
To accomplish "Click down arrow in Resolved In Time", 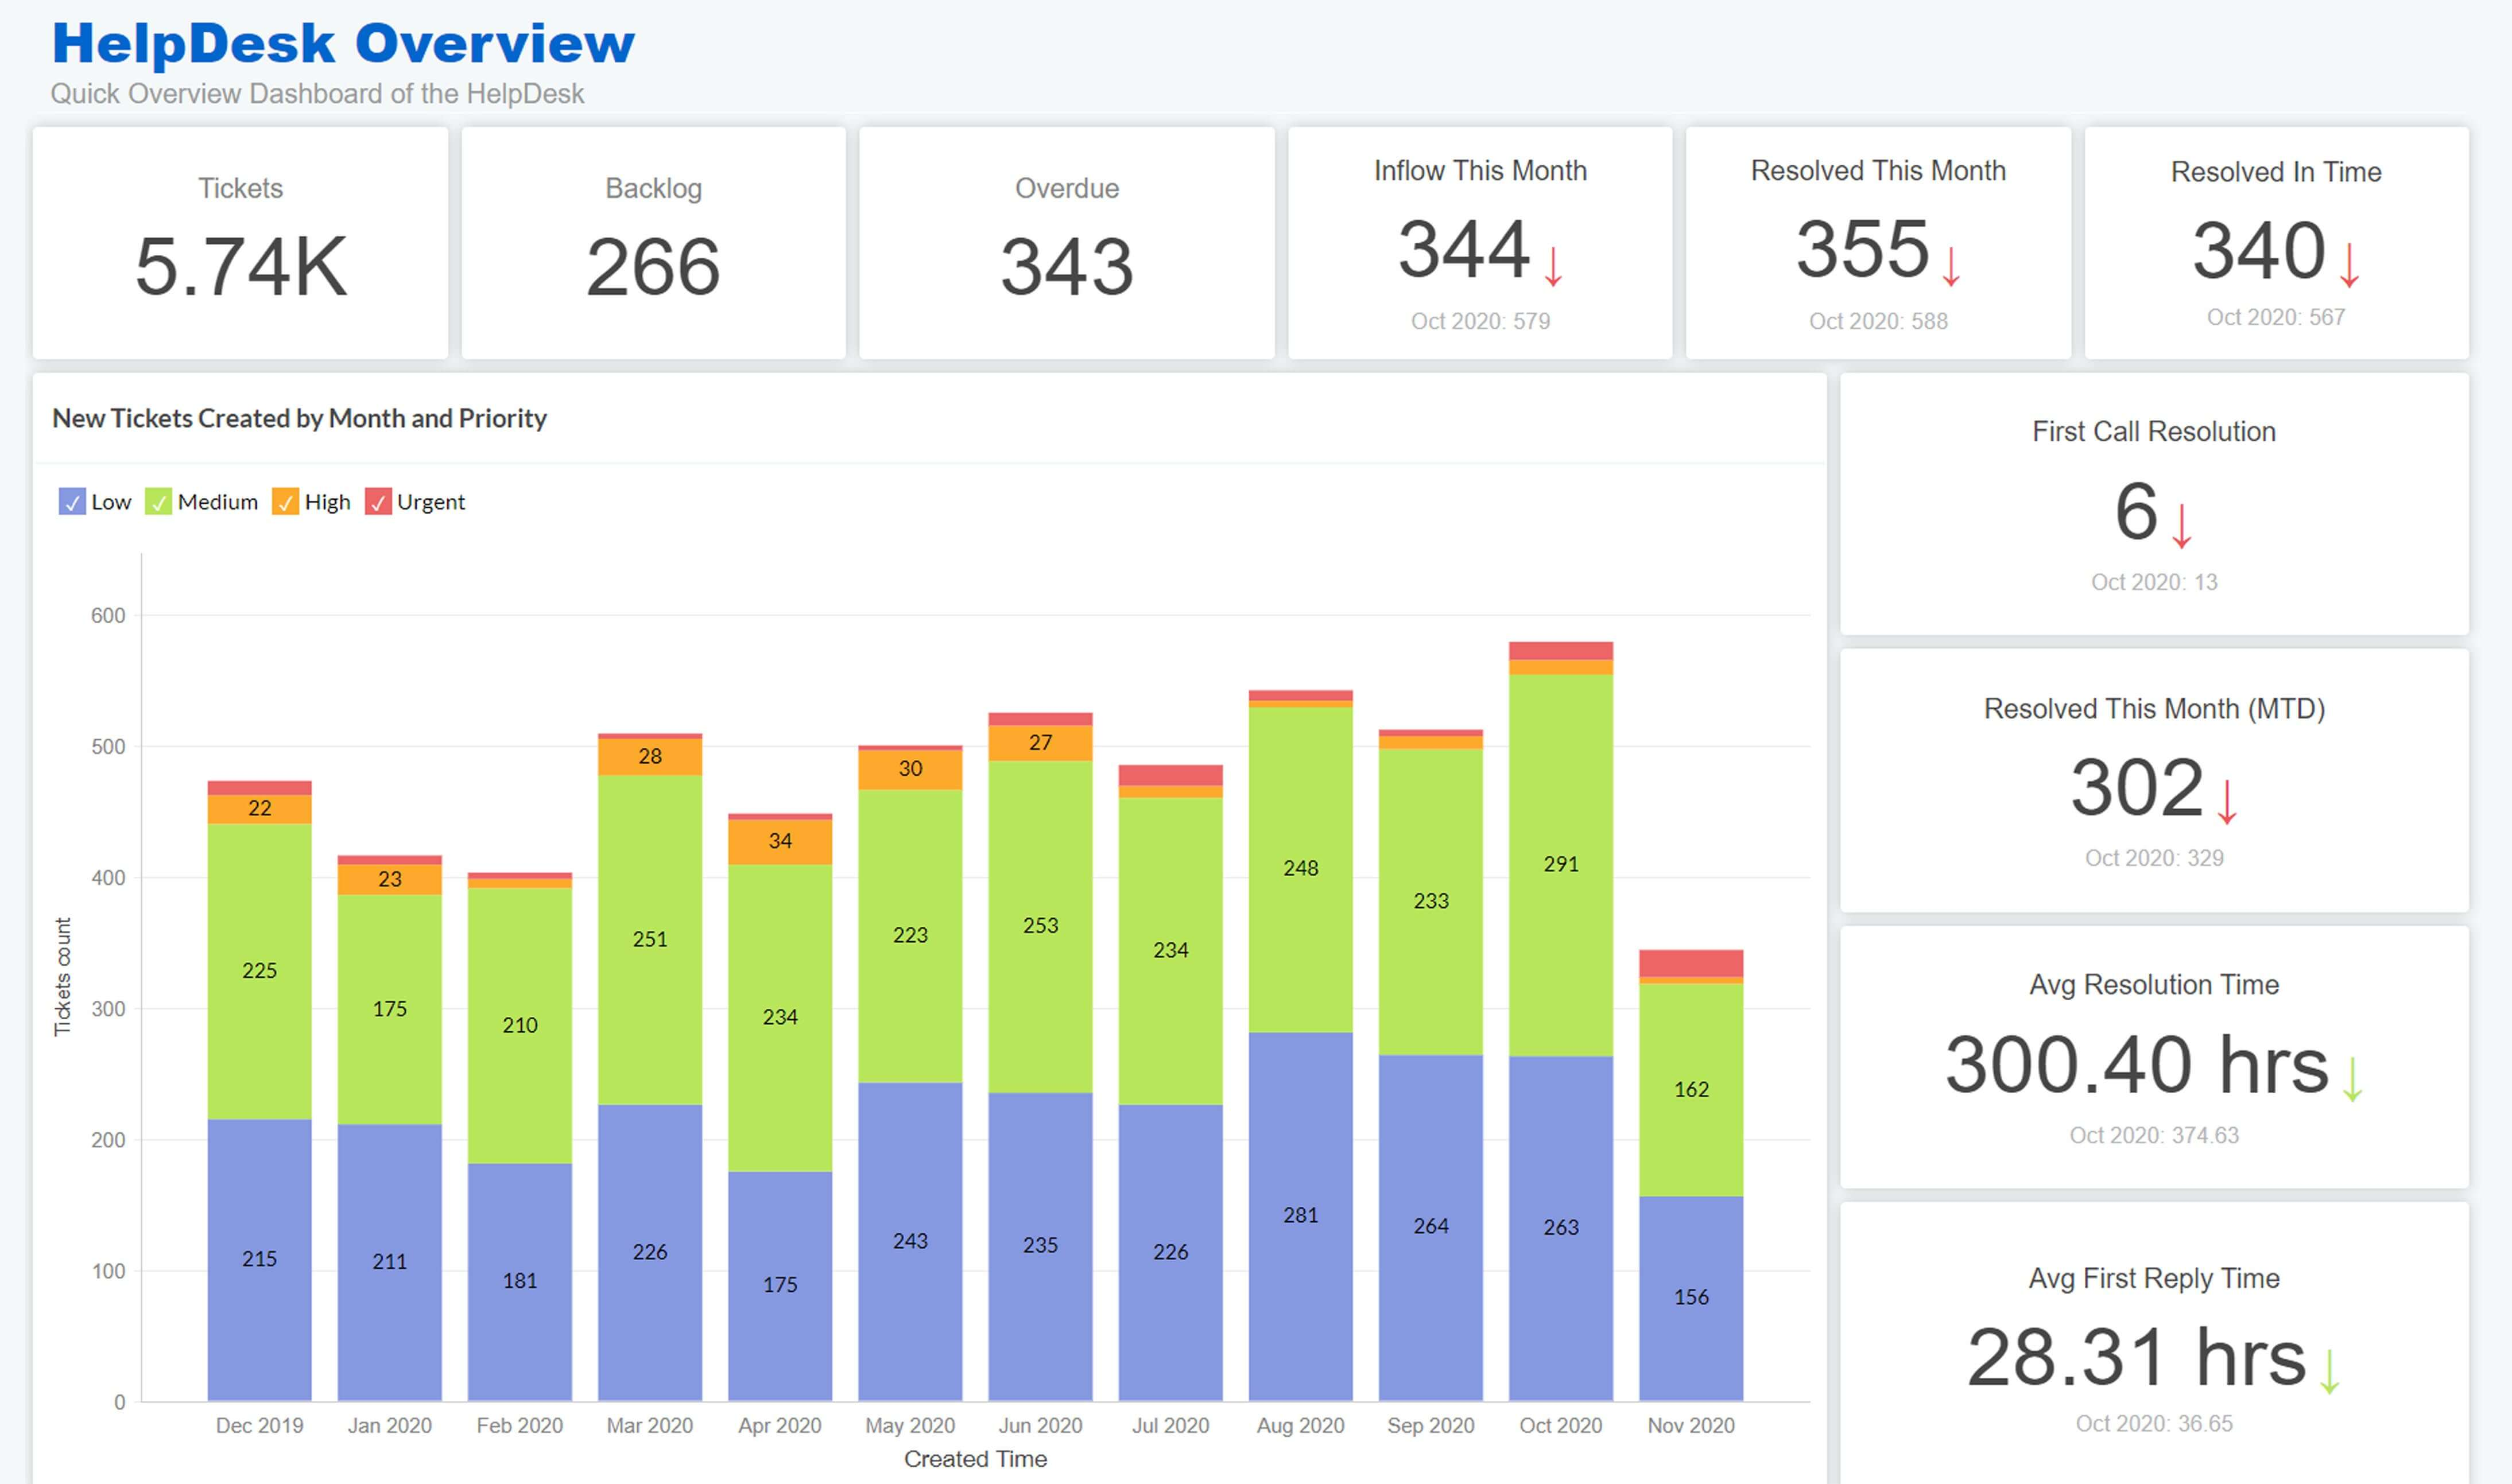I will (2349, 266).
